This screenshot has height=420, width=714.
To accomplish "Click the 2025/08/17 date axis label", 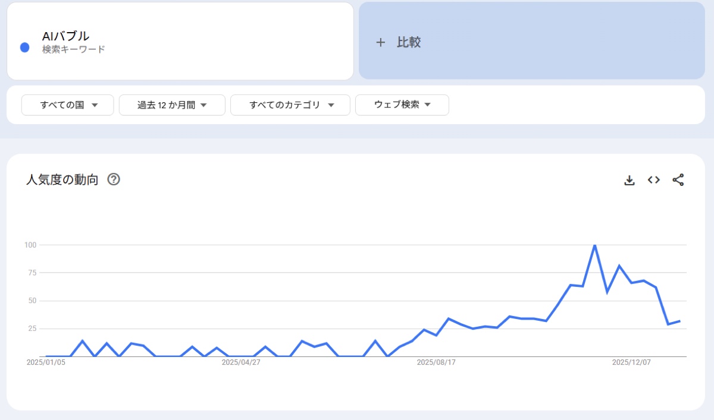I will coord(436,362).
